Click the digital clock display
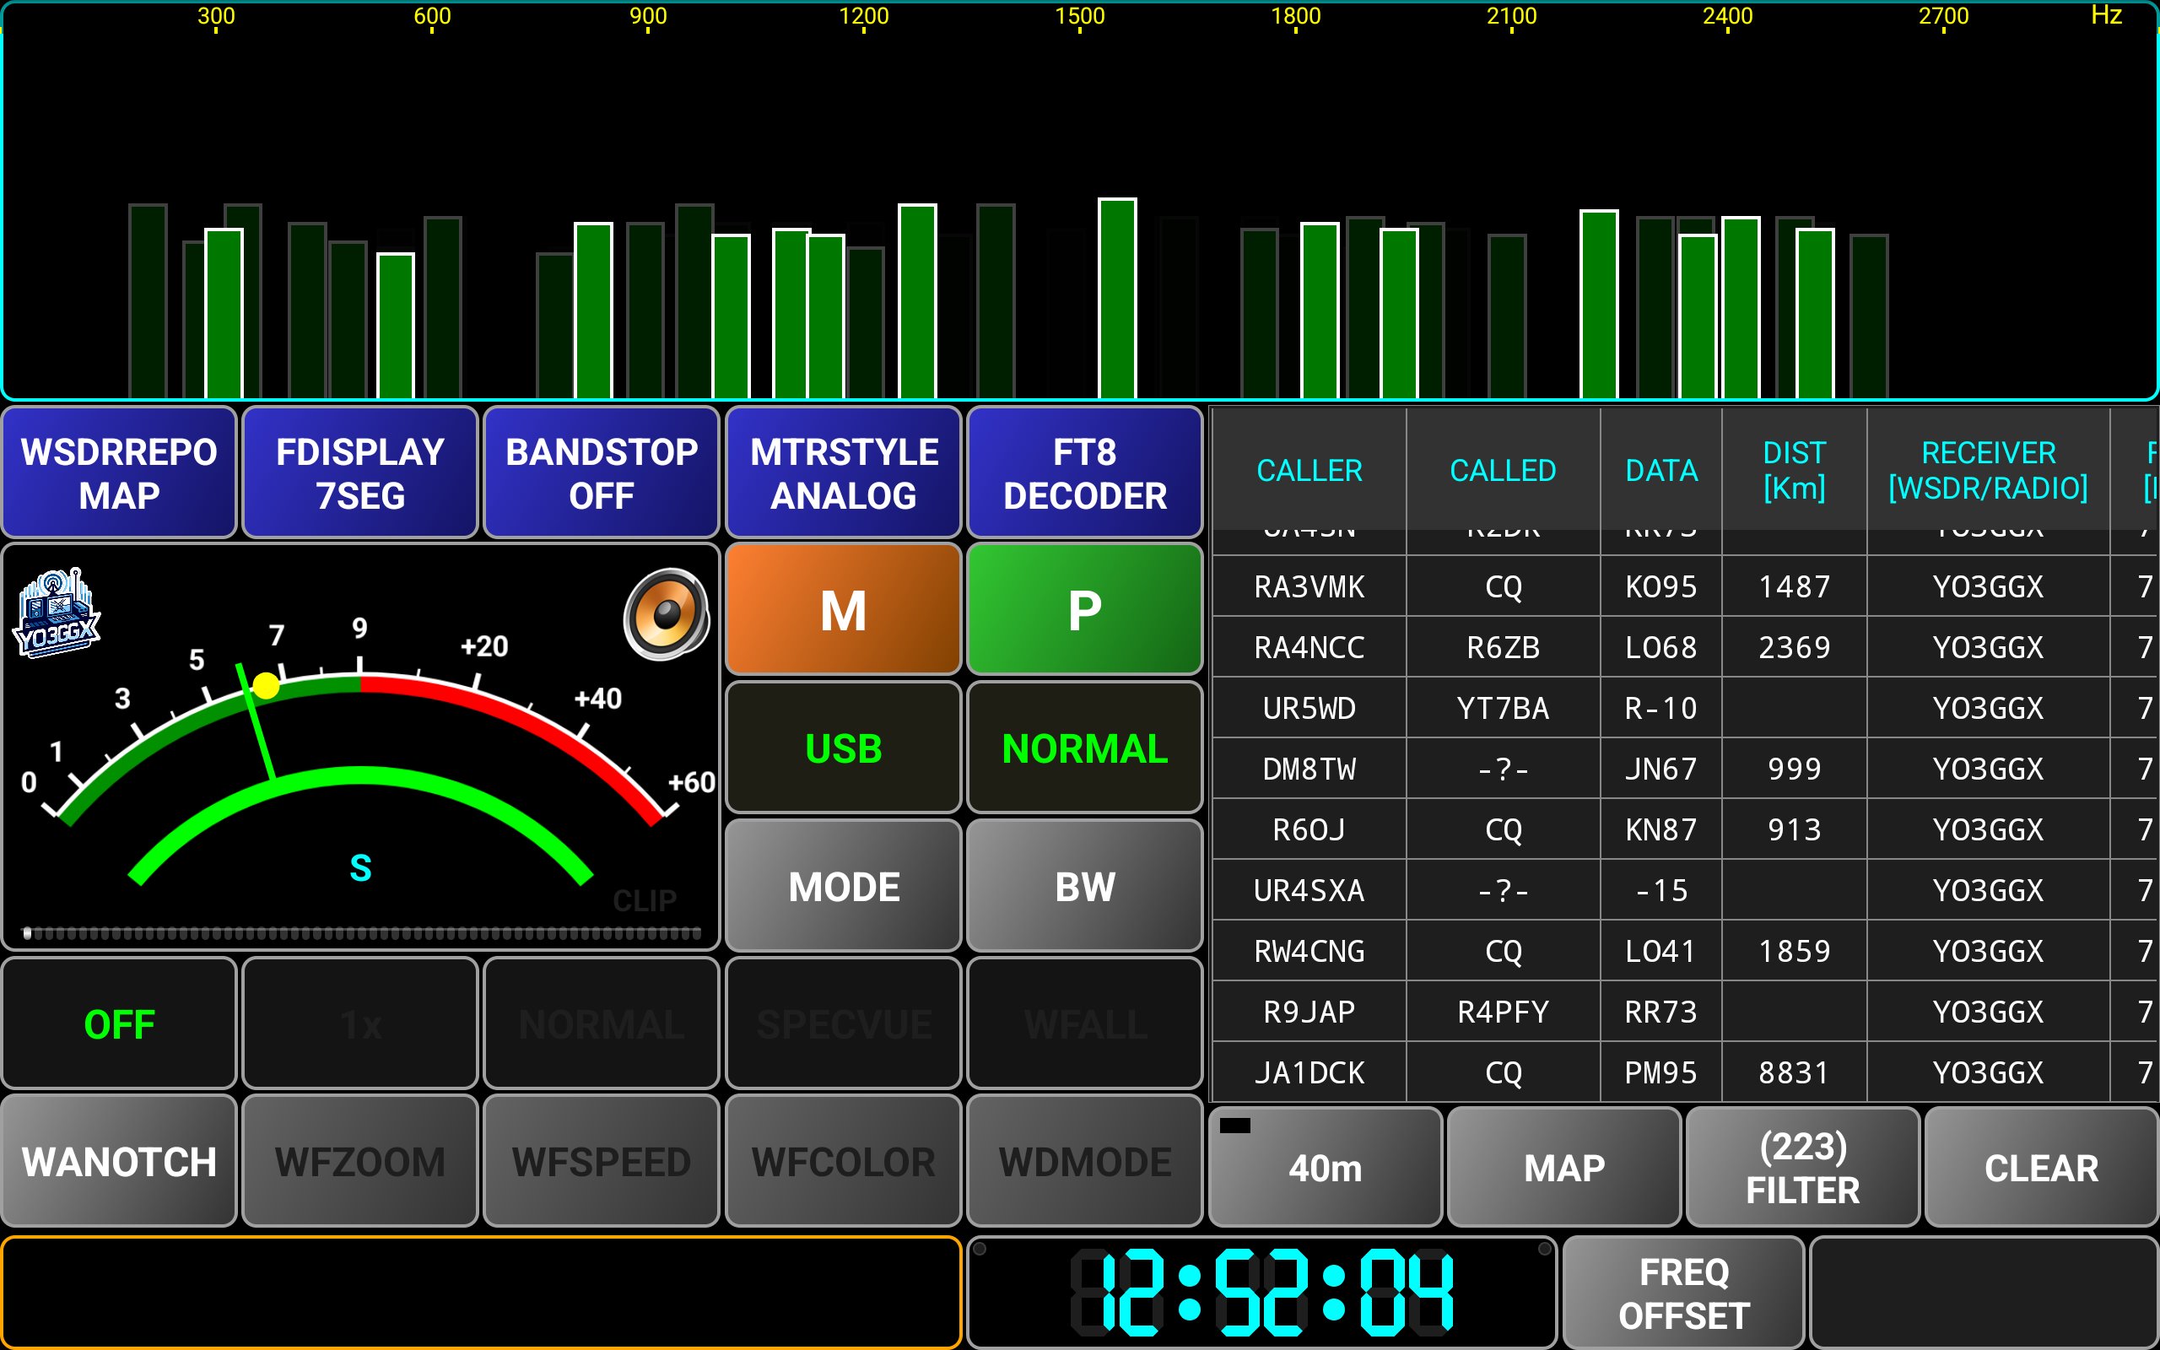Image resolution: width=2160 pixels, height=1350 pixels. pyautogui.click(x=1261, y=1292)
